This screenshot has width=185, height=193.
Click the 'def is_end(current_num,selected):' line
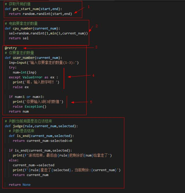(x=41, y=136)
